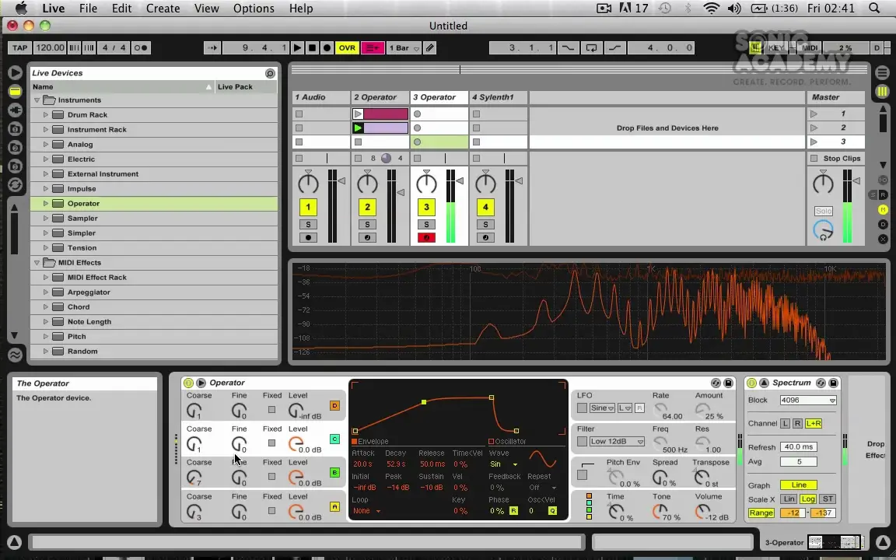Image resolution: width=896 pixels, height=560 pixels.
Task: Toggle the metronome icon
Action: coord(141,48)
